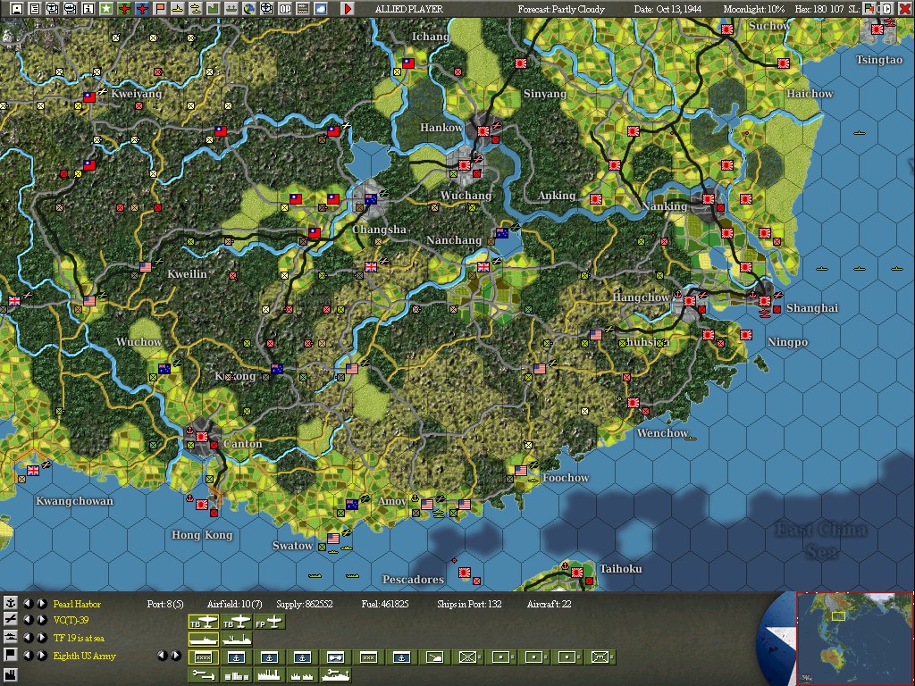Click green-red flag icon in top right

click(869, 9)
